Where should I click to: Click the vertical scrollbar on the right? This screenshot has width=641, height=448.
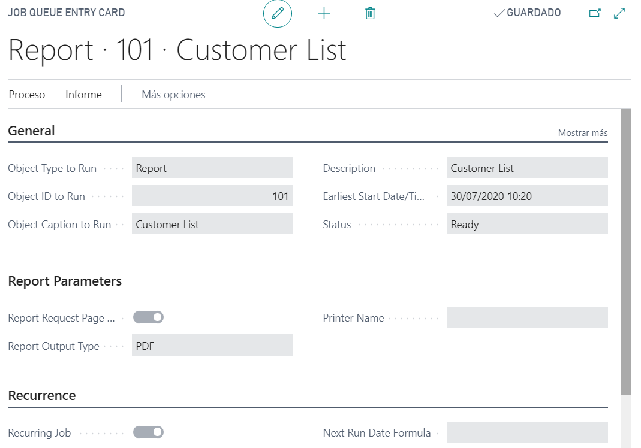(x=626, y=252)
